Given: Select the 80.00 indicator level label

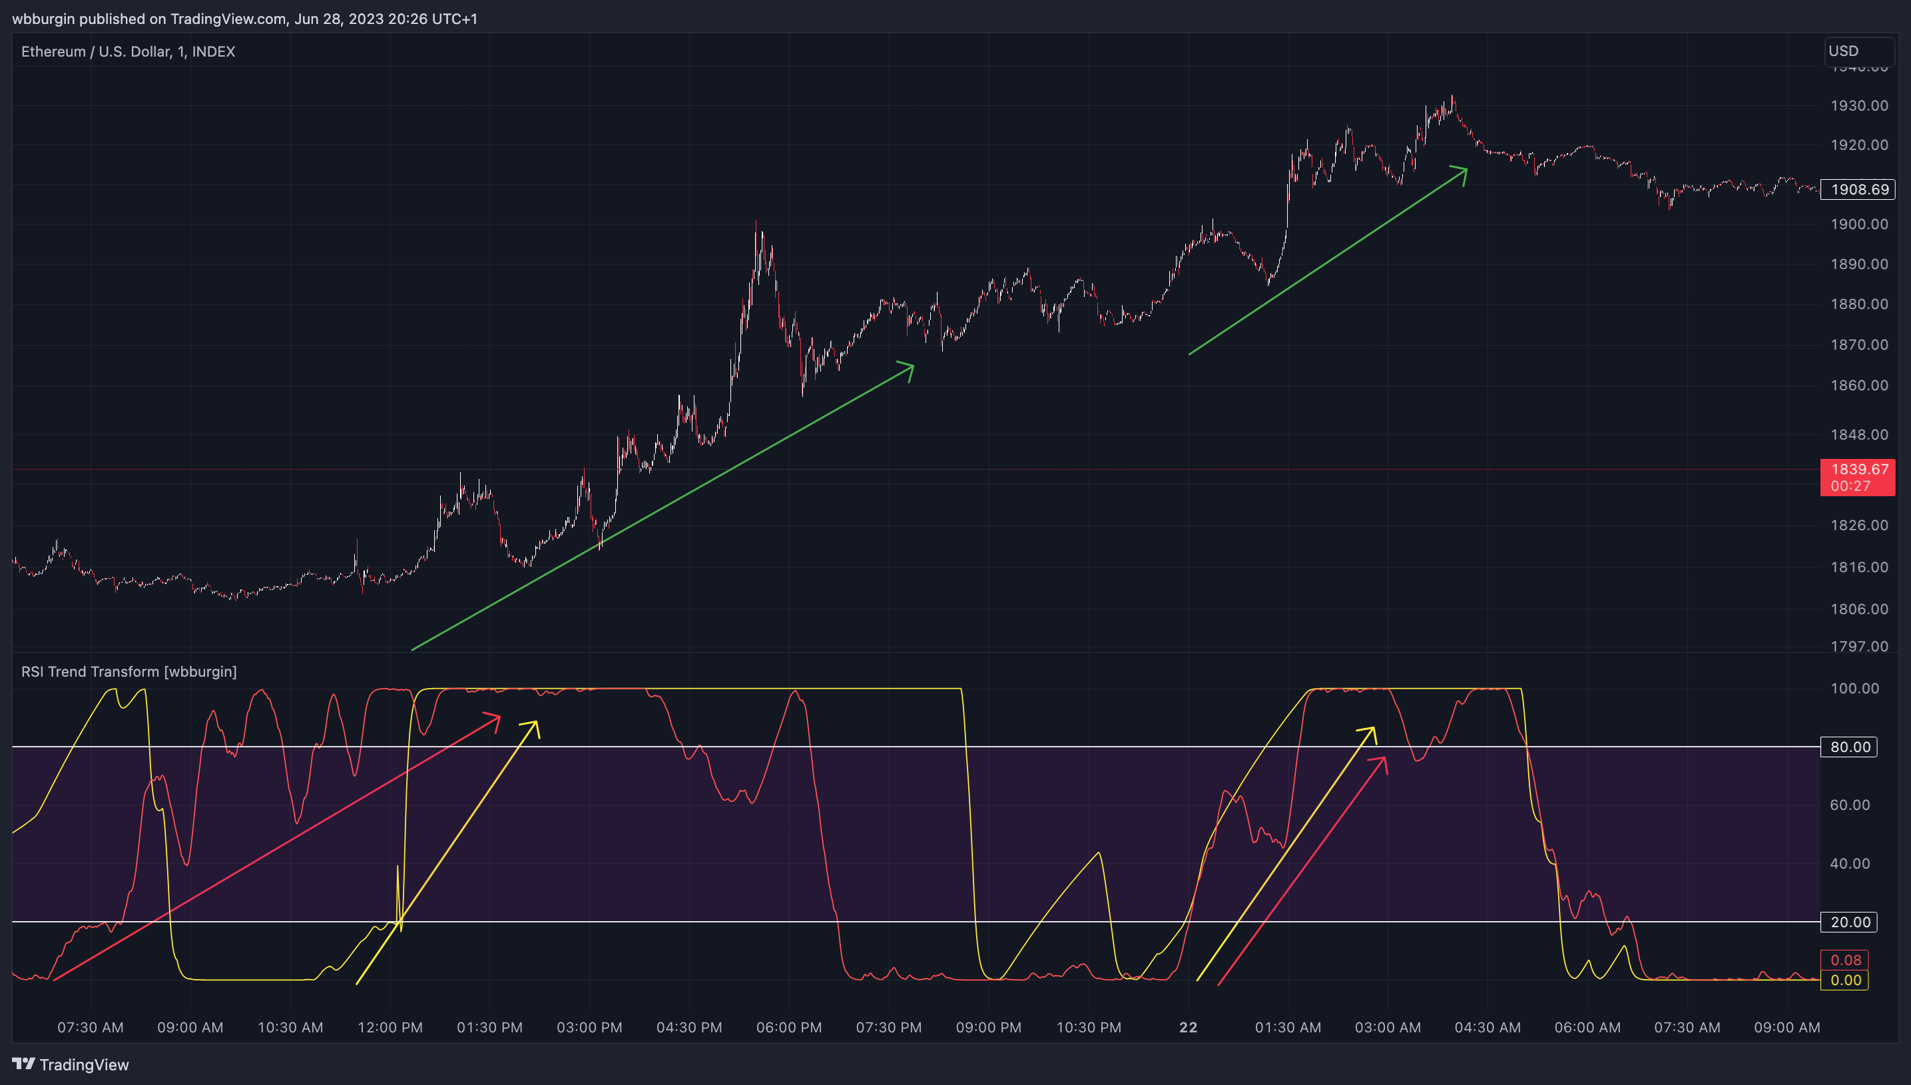Looking at the screenshot, I should (x=1848, y=747).
